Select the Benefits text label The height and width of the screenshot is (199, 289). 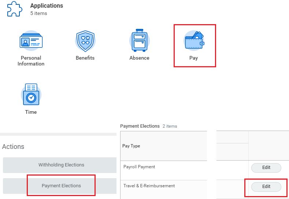[85, 58]
